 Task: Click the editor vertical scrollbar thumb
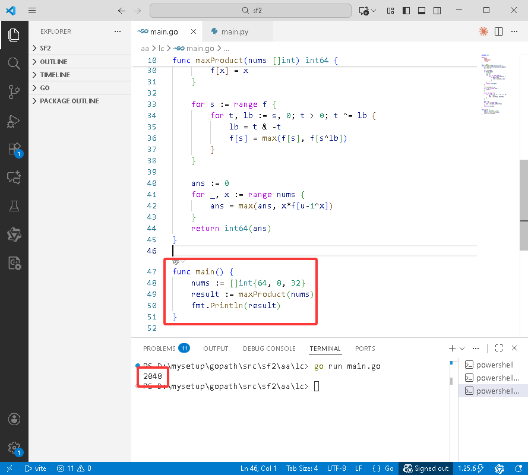point(524,205)
